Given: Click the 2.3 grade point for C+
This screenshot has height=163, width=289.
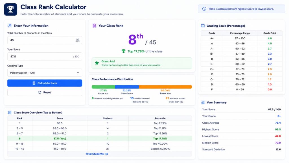Looking at the screenshot, I should pyautogui.click(x=270, y=69).
